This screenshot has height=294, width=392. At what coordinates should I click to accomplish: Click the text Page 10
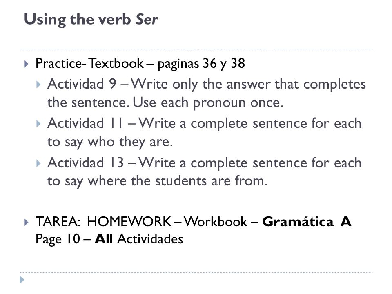tap(58, 239)
